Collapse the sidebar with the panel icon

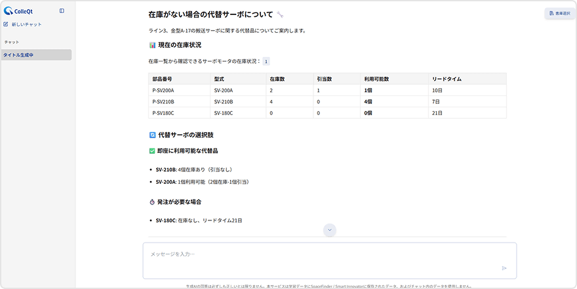[x=62, y=10]
